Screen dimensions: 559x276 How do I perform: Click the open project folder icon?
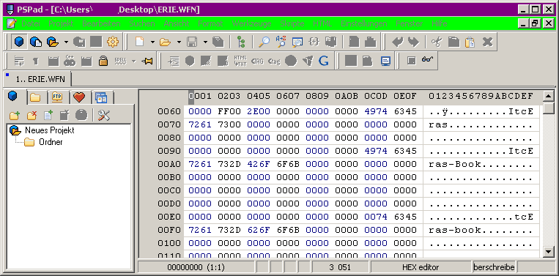(53, 42)
